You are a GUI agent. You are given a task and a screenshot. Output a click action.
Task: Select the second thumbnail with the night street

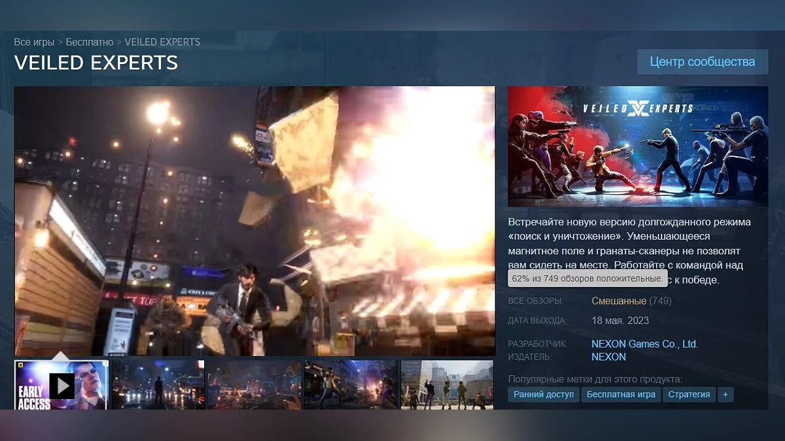158,385
